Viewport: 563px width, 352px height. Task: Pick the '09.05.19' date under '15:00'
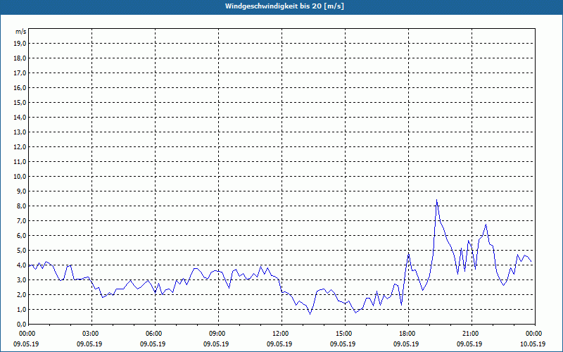coord(343,344)
